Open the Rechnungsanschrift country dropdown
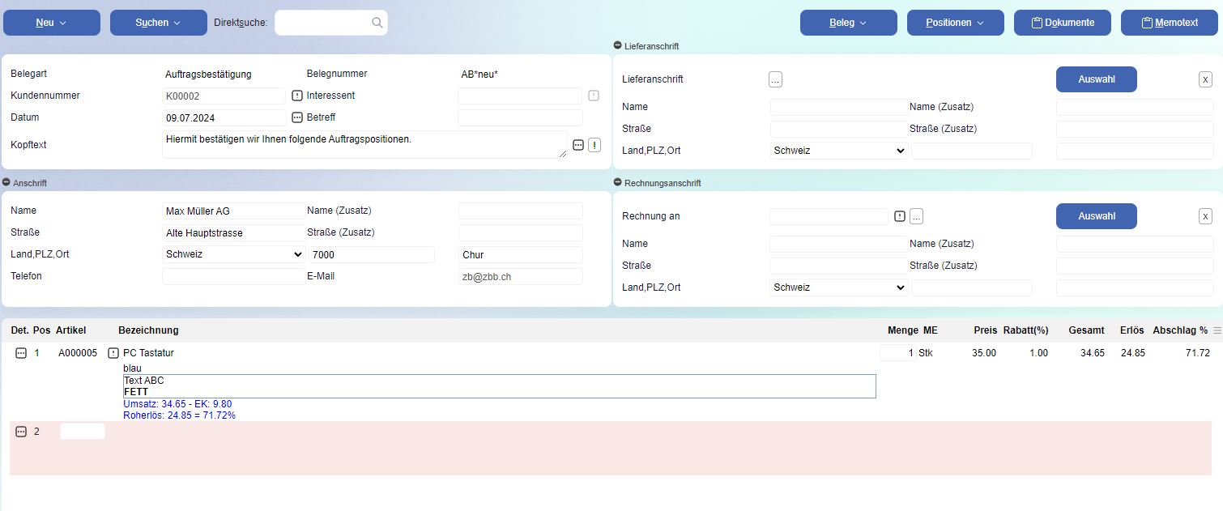Viewport: 1223px width, 511px height. coord(839,287)
